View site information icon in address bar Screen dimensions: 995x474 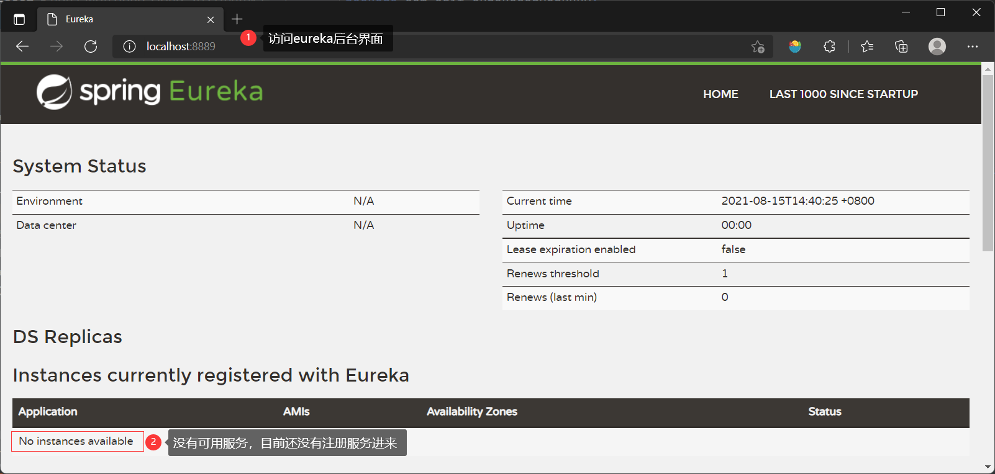click(x=129, y=47)
